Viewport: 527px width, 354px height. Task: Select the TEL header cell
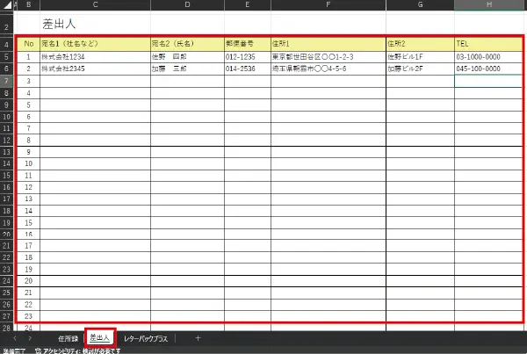488,43
